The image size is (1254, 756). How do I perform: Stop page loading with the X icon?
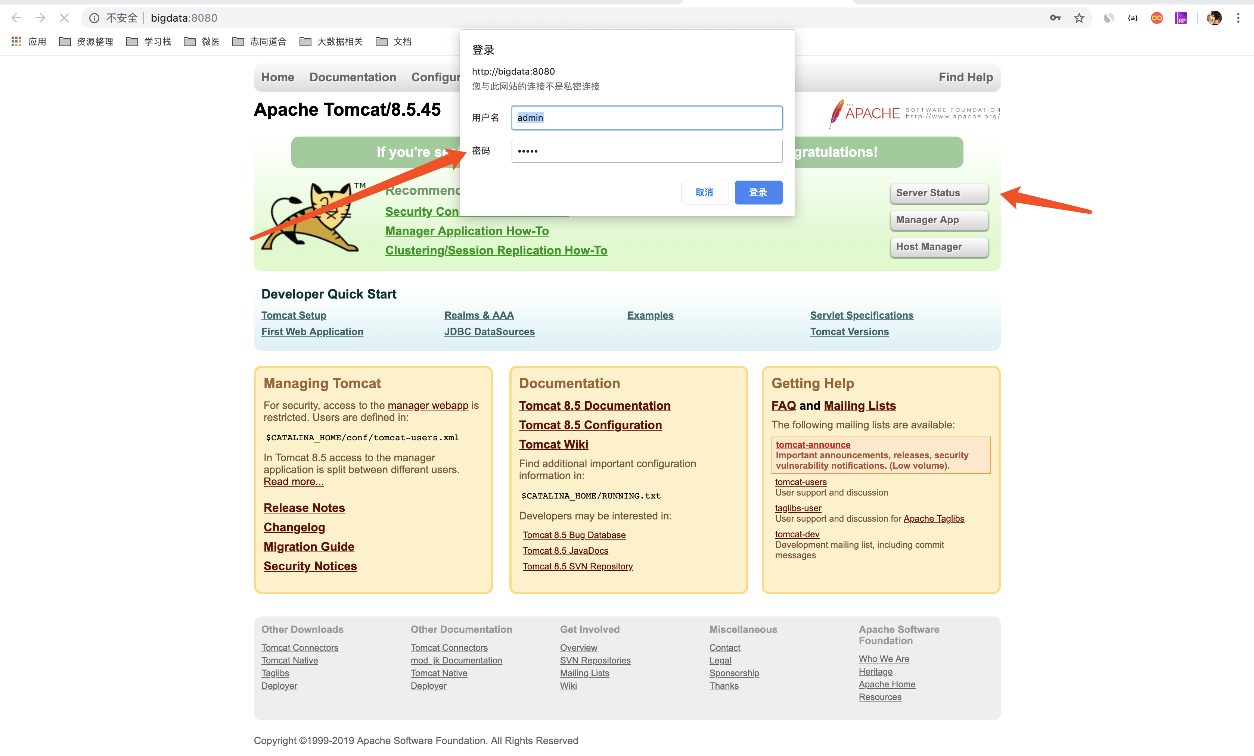pyautogui.click(x=64, y=18)
